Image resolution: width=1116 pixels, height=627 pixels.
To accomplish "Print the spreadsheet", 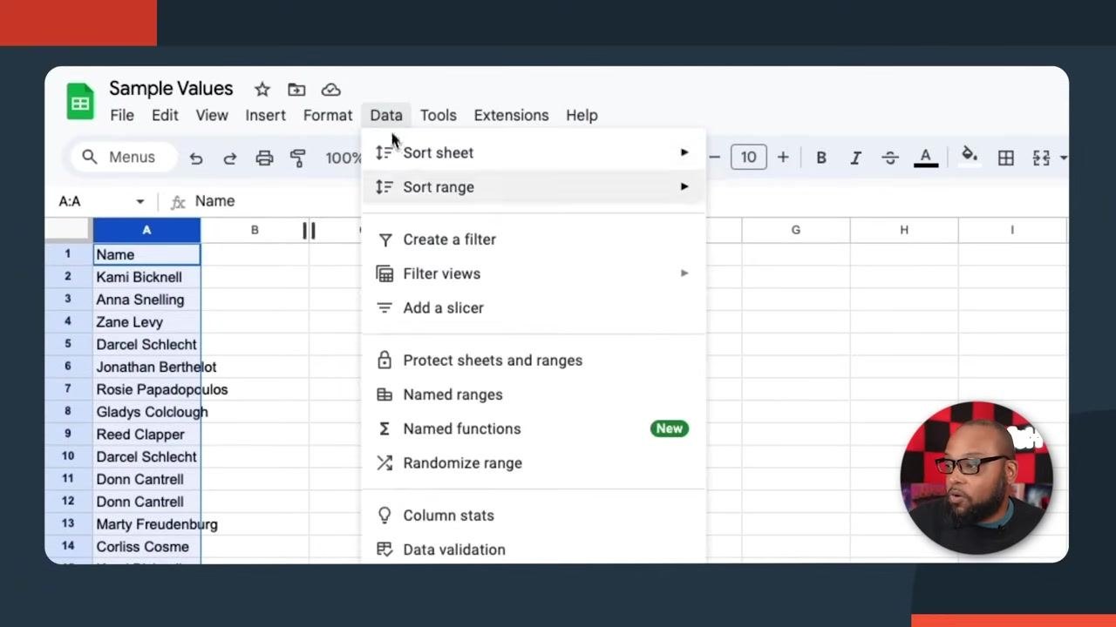I will pos(264,158).
